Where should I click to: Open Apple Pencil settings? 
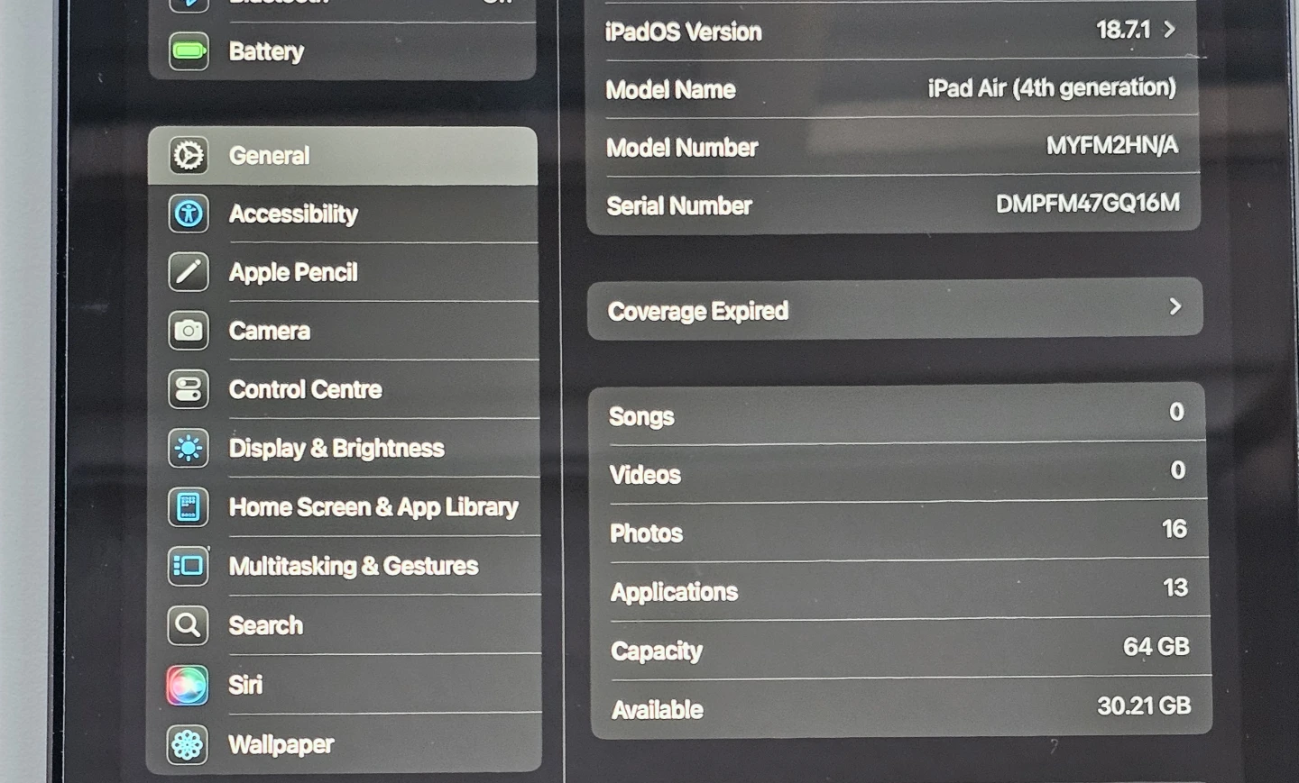(343, 272)
